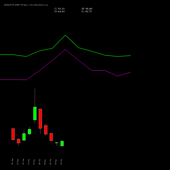Click the red candle for 03 Sep

tap(46, 130)
